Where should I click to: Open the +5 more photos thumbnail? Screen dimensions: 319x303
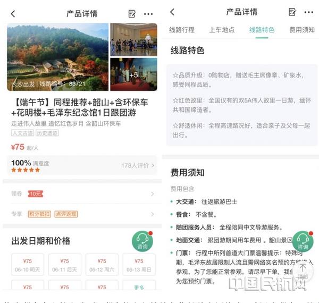(x=133, y=74)
